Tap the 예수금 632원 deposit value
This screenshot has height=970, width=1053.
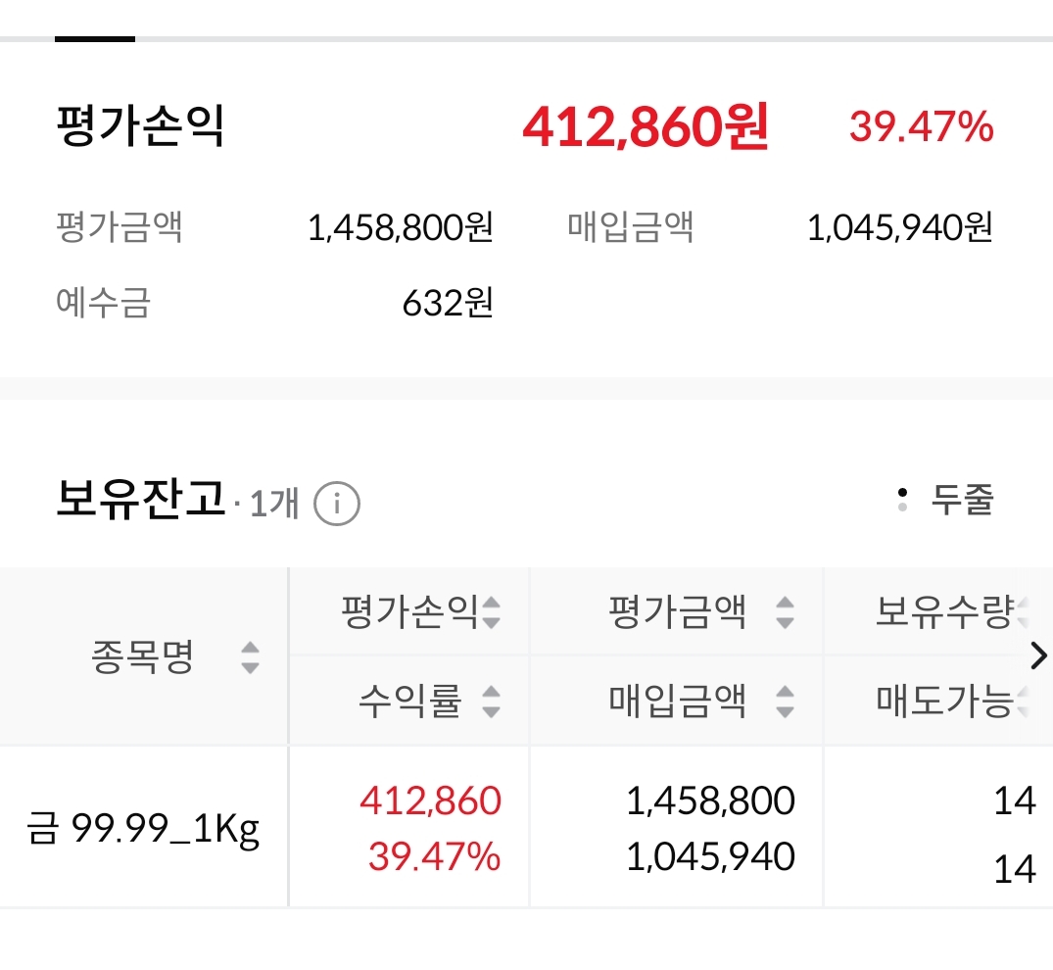[x=448, y=303]
